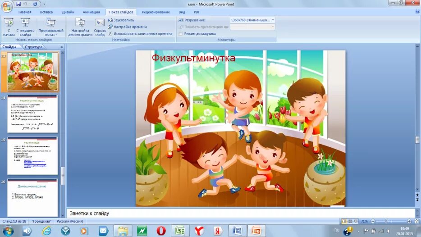
Task: Open Excel from taskbar
Action: (179, 231)
